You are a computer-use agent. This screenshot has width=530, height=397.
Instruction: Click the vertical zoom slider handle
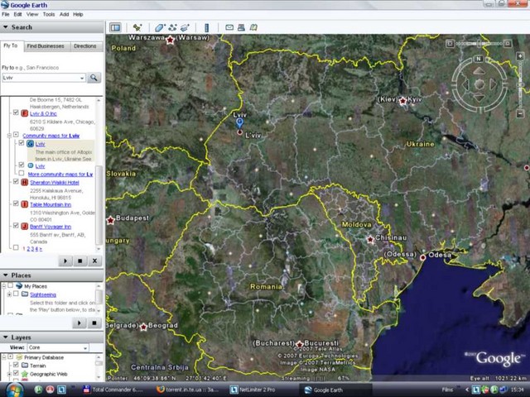[x=520, y=84]
